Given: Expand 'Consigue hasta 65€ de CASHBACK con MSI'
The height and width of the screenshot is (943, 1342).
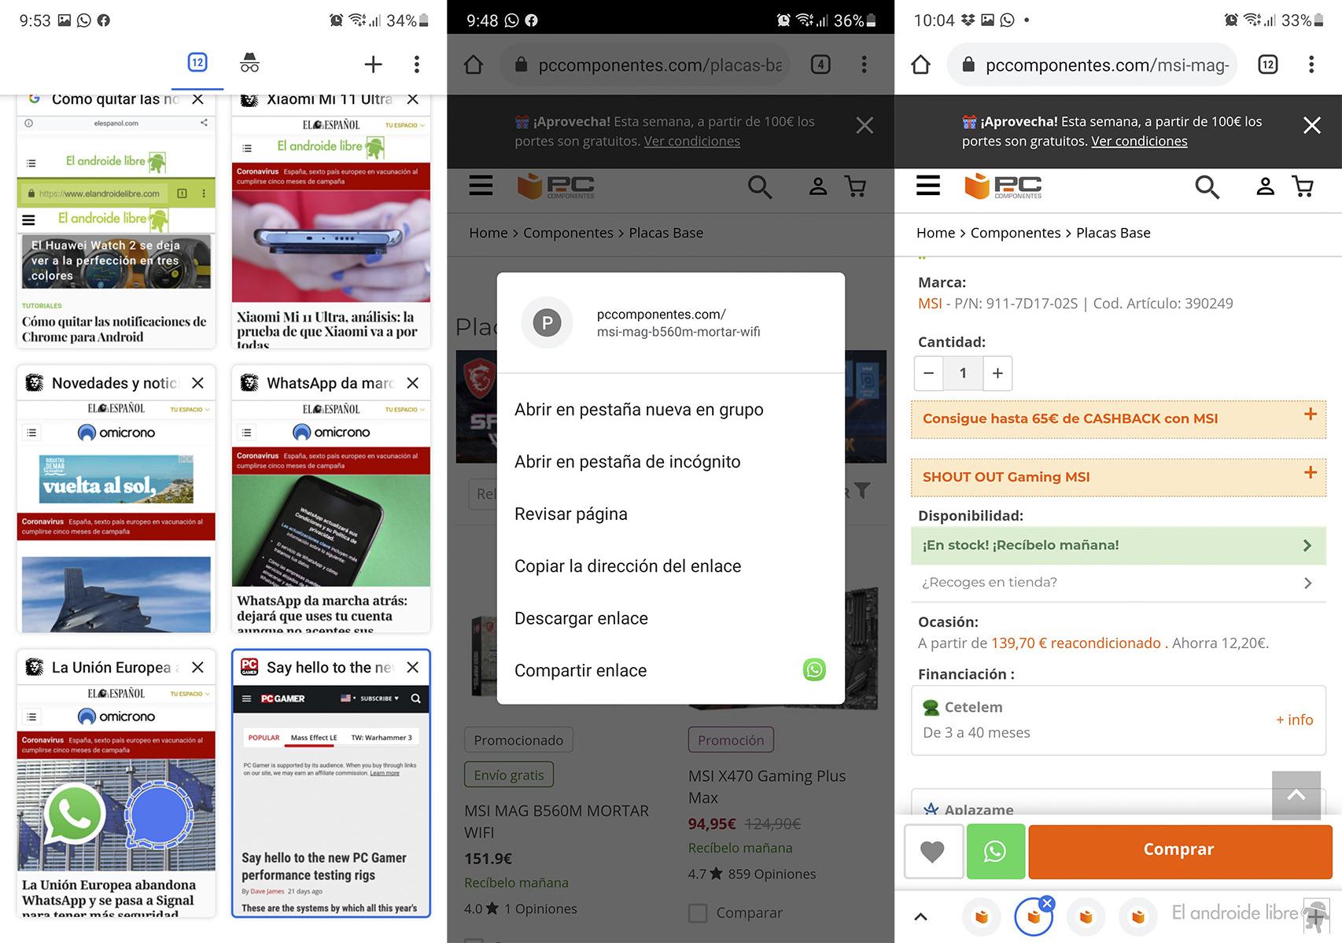Looking at the screenshot, I should pyautogui.click(x=1119, y=419).
